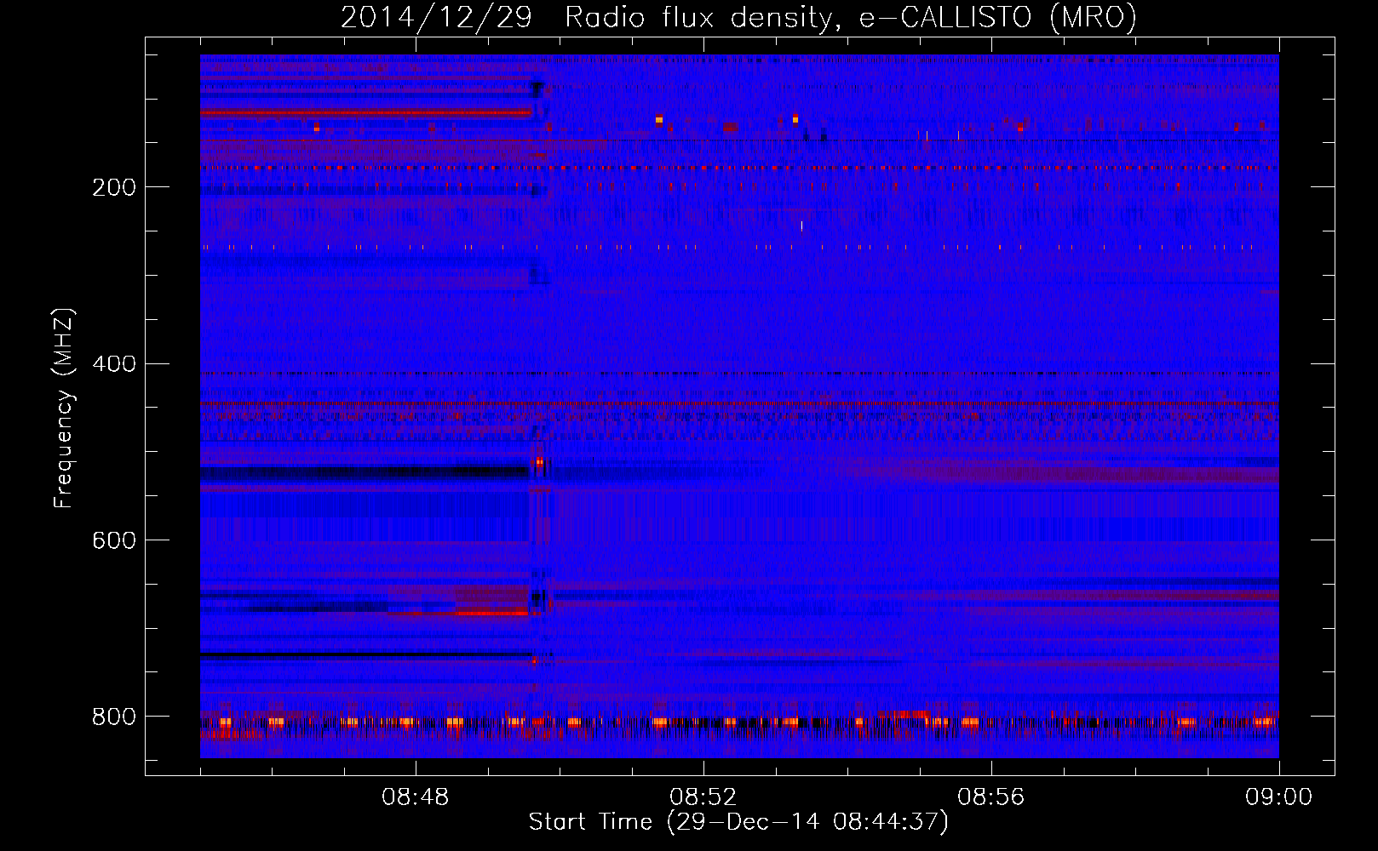Click the 09:00 time tick label
This screenshot has width=1378, height=851.
point(1279,797)
